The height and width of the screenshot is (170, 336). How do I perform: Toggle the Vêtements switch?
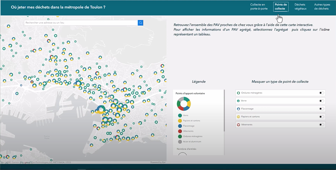click(x=322, y=125)
